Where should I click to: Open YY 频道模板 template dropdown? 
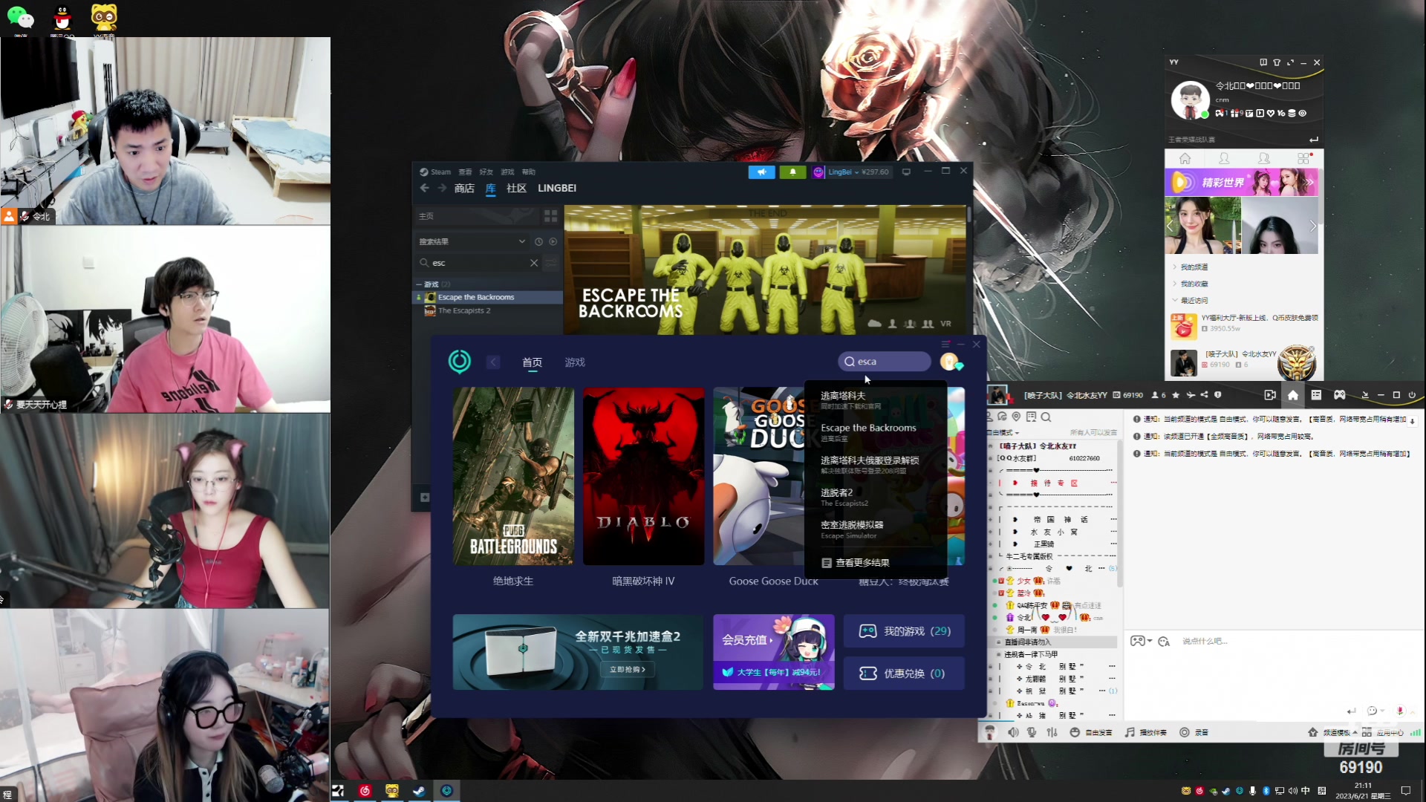coord(1340,732)
